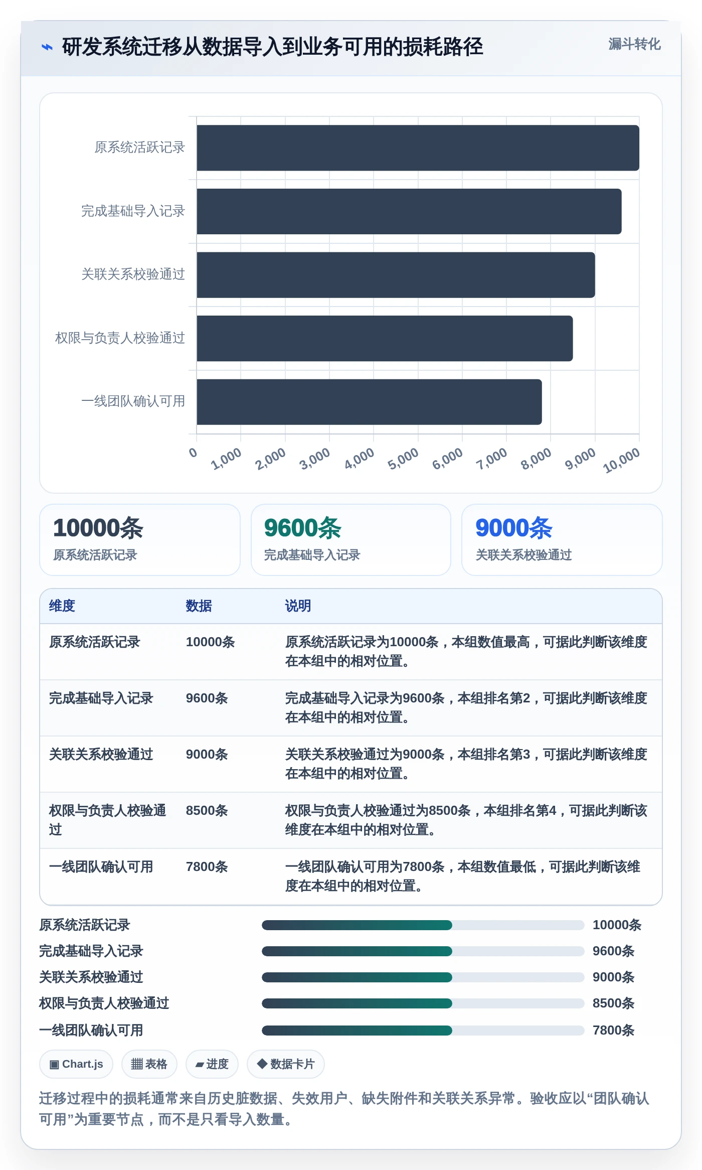Click the 原系统活跃记录 bar in the chart
702x1170 pixels.
[x=418, y=148]
